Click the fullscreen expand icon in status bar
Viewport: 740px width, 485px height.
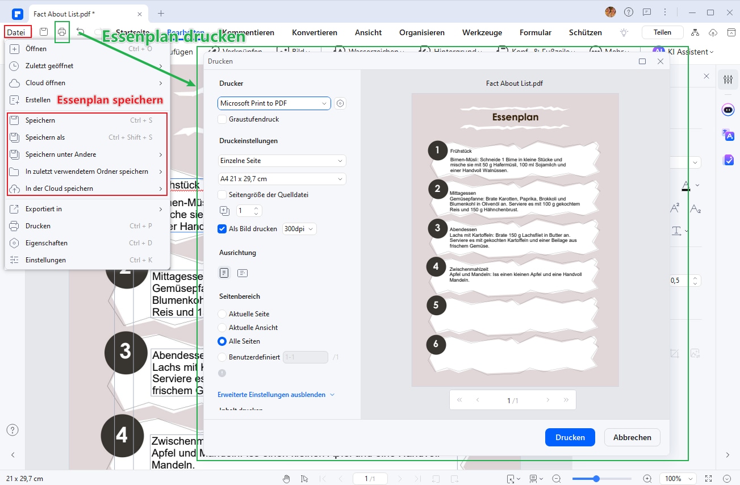click(x=709, y=479)
